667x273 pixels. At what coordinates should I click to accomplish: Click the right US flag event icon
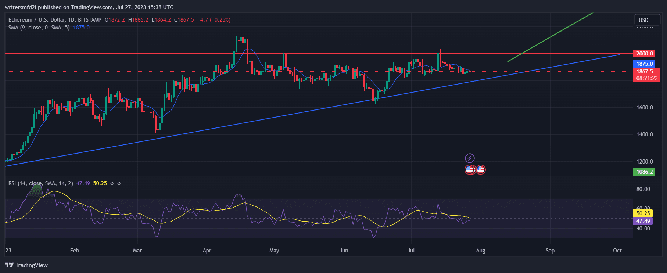481,169
